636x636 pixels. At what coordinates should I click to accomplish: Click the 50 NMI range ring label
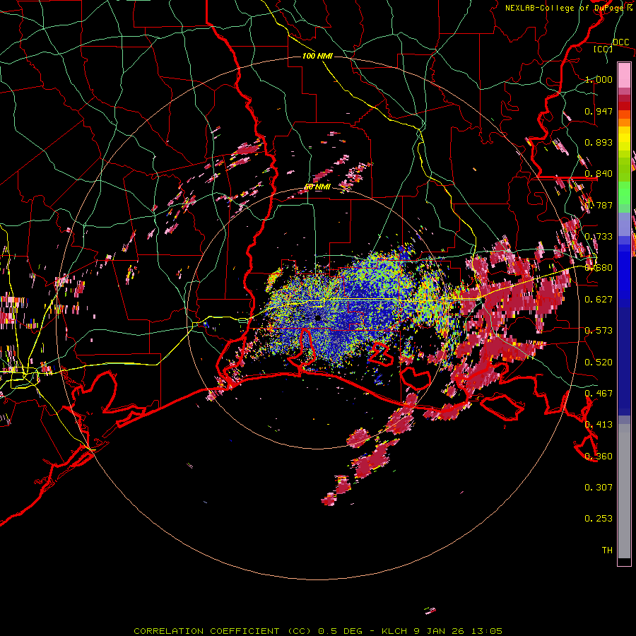(x=317, y=187)
